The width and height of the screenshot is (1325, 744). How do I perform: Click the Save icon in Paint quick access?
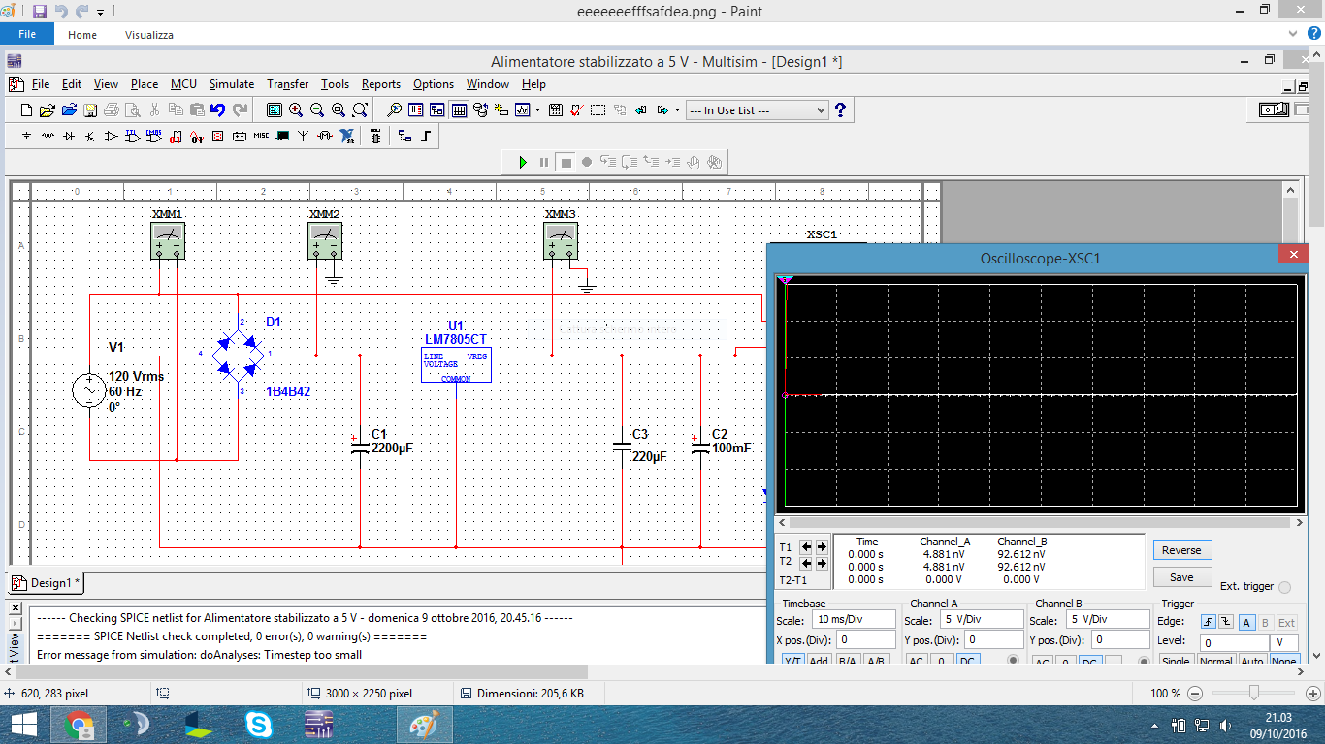coord(40,12)
